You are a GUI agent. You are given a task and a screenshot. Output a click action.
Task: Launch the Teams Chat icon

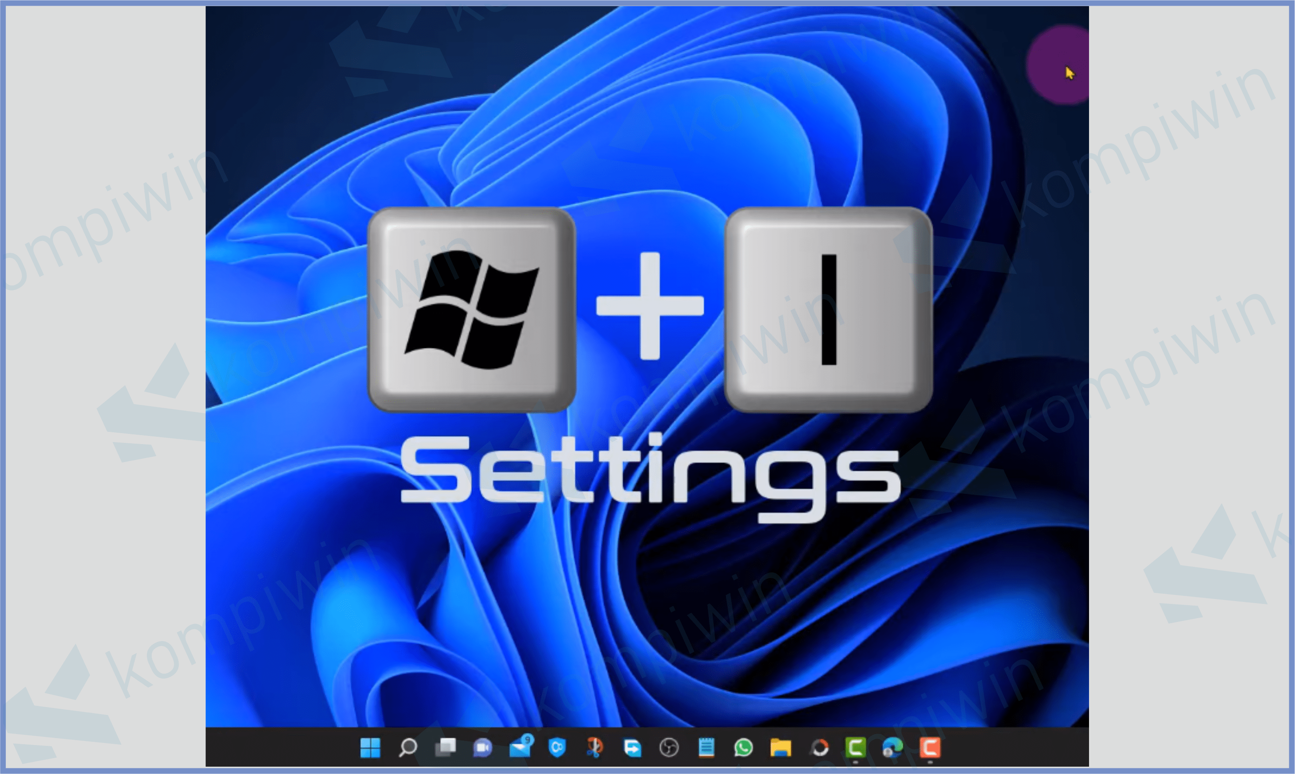point(483,747)
